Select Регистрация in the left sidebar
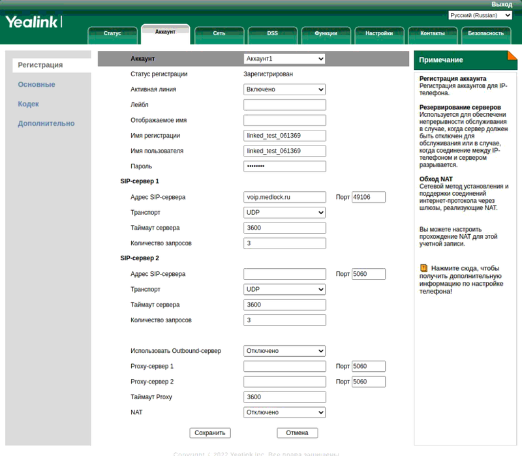The width and height of the screenshot is (522, 456). [52, 65]
